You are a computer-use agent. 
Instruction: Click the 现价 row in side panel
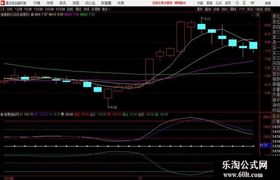click(x=276, y=74)
